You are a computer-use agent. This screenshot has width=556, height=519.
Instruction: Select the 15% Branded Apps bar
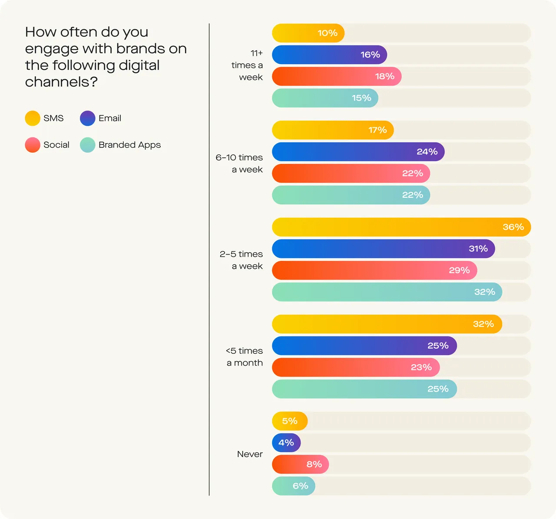click(325, 98)
